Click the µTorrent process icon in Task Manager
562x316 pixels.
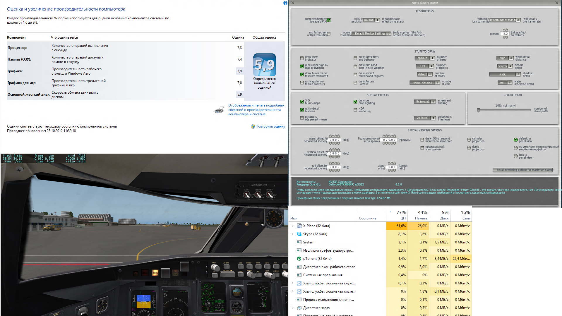(299, 259)
